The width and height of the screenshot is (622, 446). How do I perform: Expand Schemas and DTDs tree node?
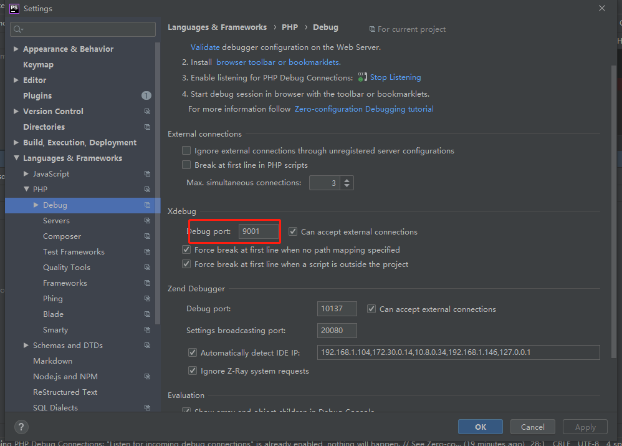click(26, 346)
